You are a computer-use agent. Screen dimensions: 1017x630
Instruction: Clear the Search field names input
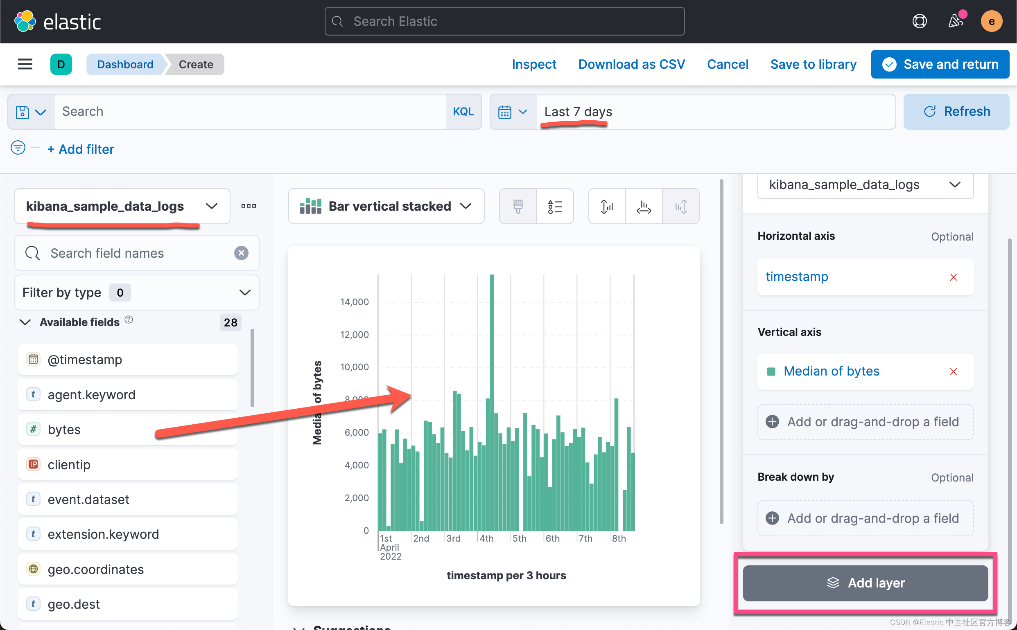241,253
